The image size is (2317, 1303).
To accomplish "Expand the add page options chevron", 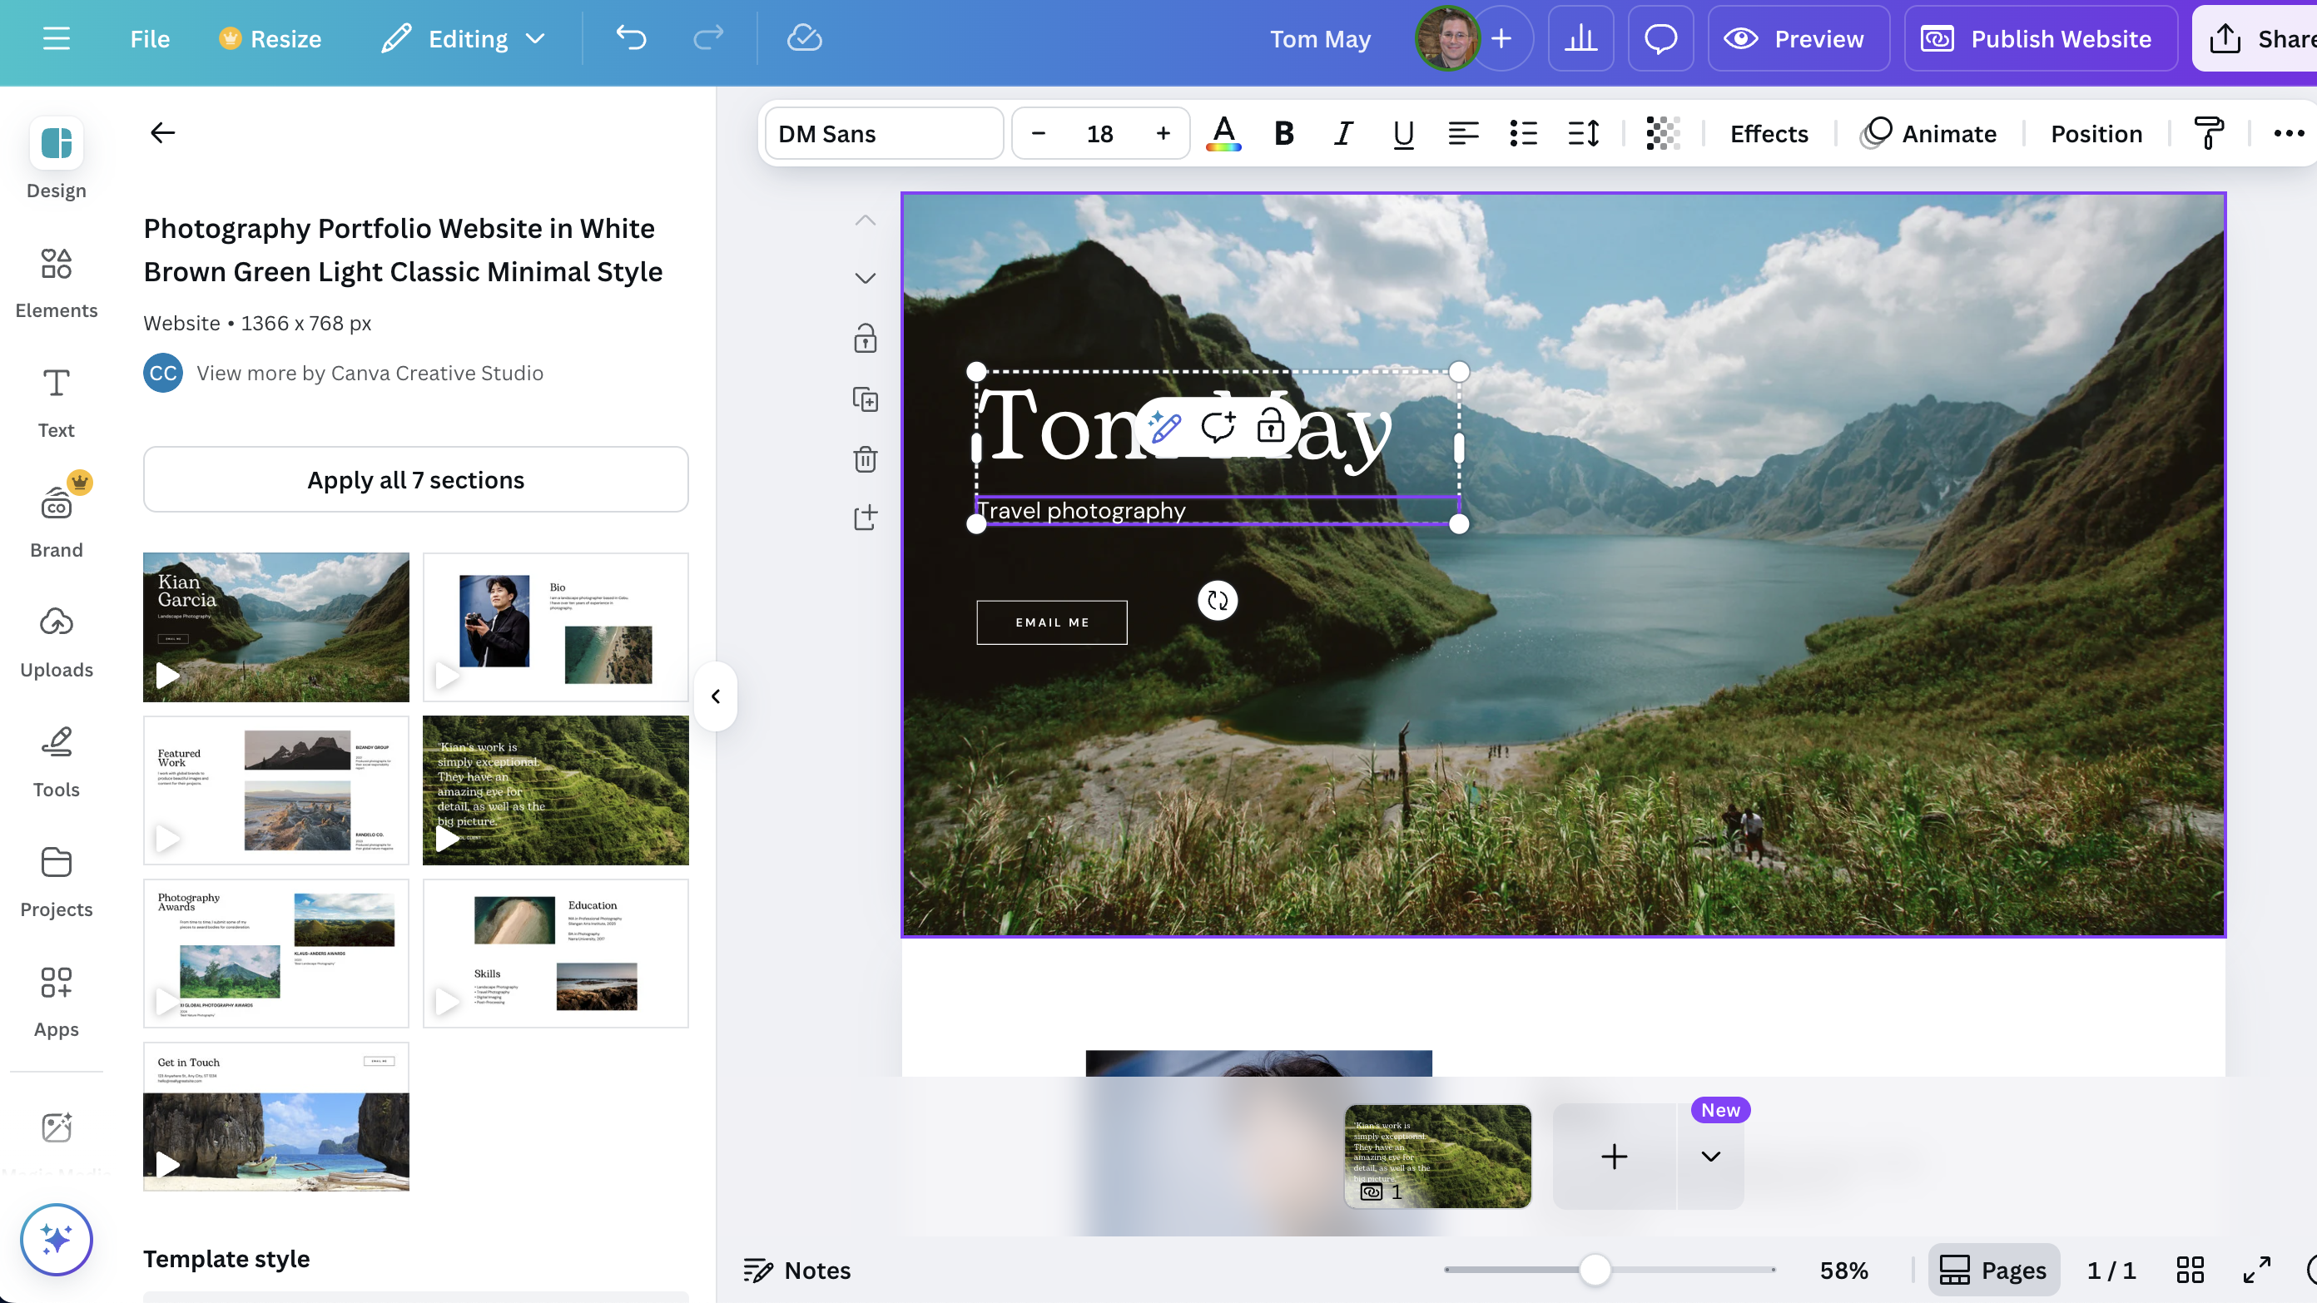I will (1709, 1156).
